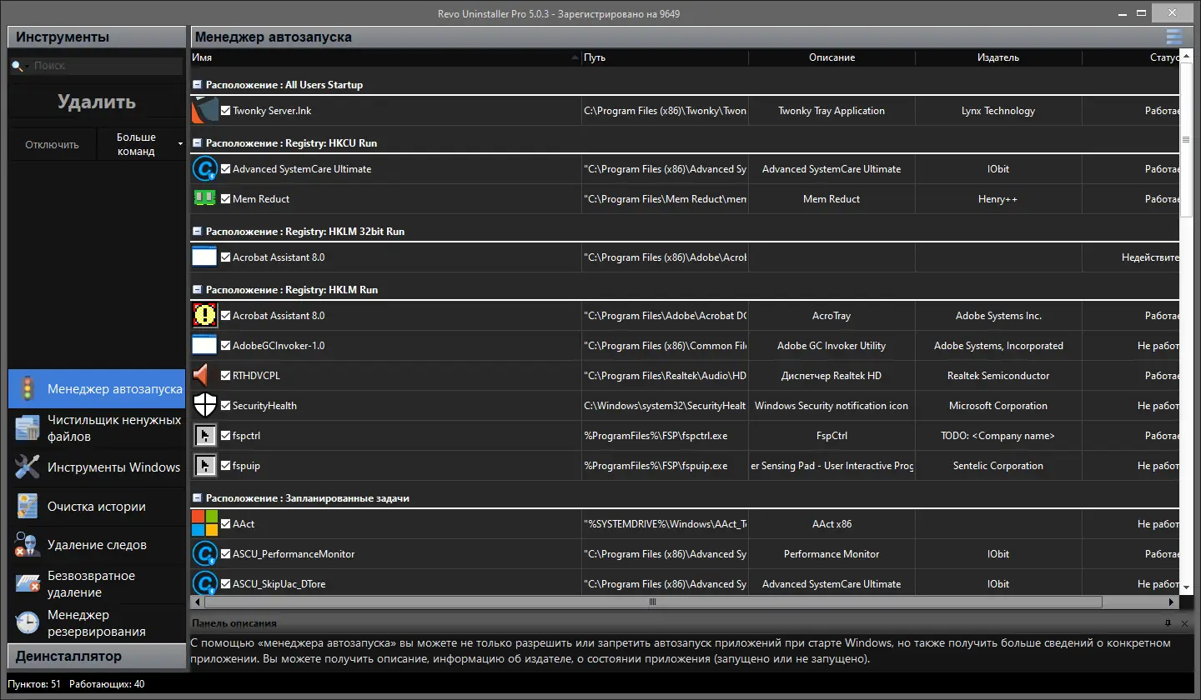Select the fspuip cursor icon

point(204,466)
